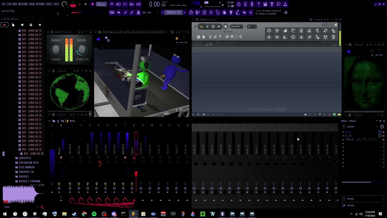Image resolution: width=387 pixels, height=218 pixels.
Task: Toggle Pat/Song mode button
Action: click(x=73, y=5)
